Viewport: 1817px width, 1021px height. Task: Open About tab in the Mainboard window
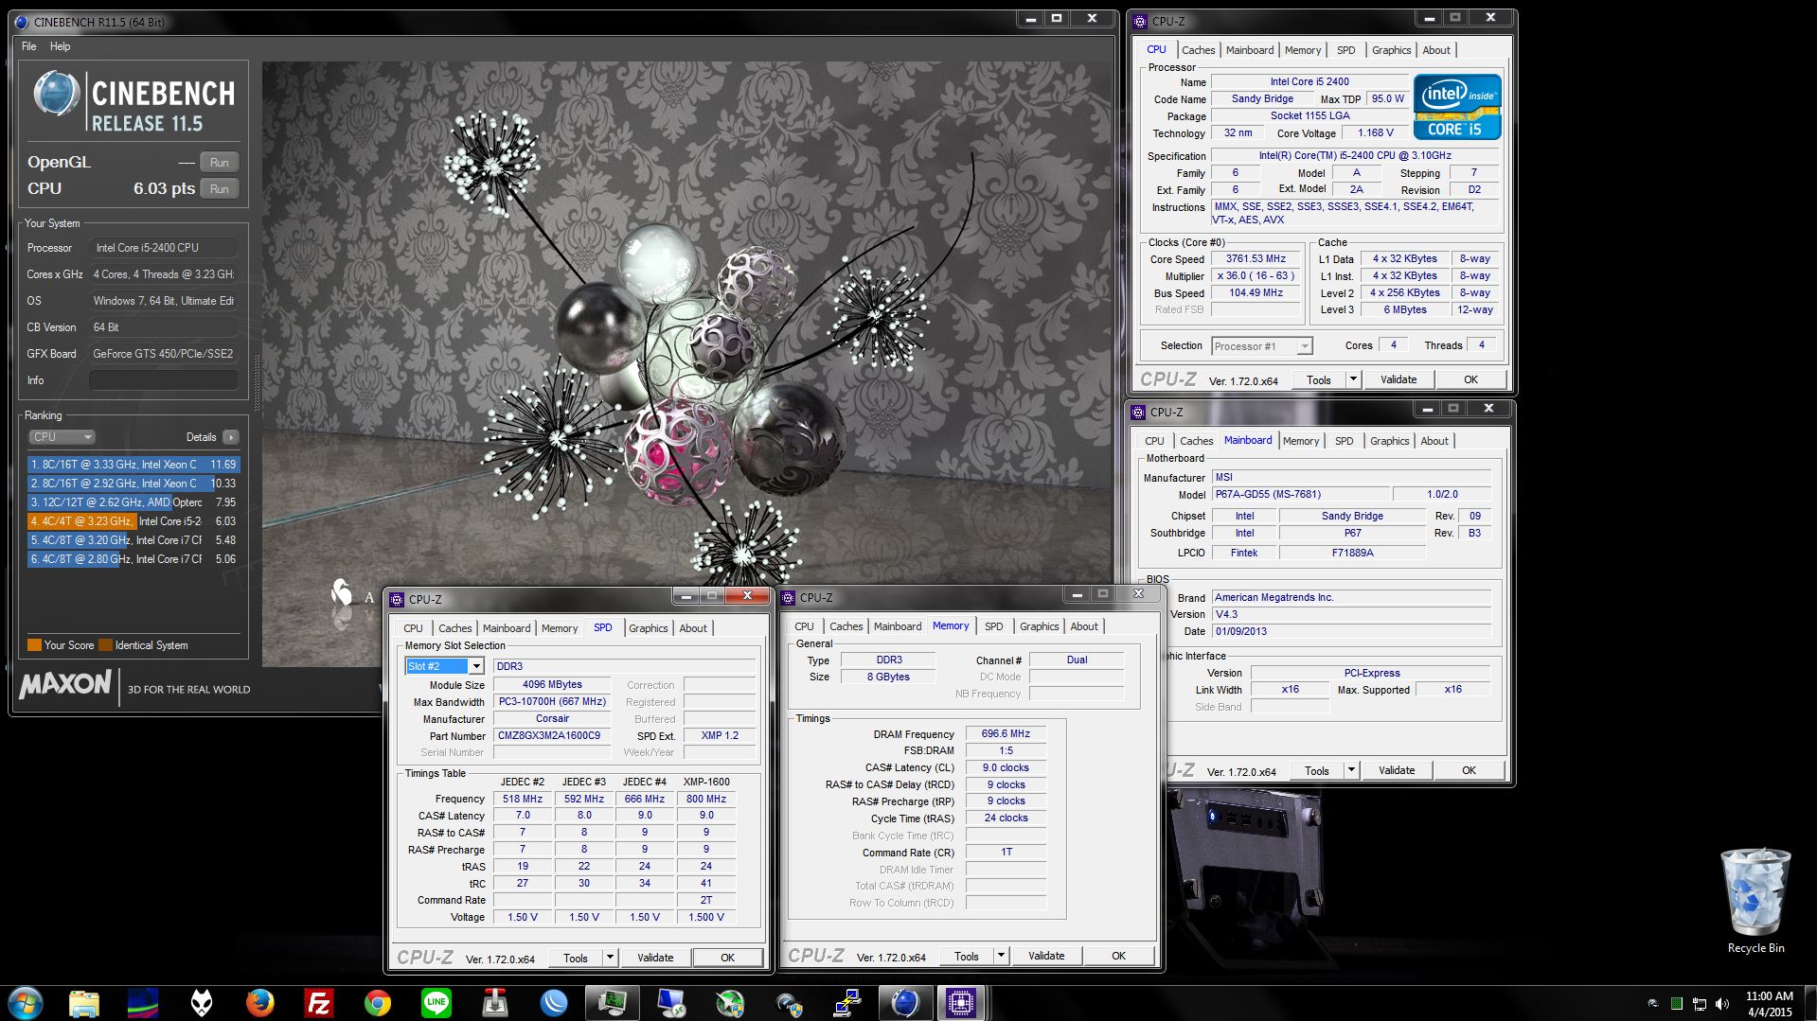click(1434, 441)
